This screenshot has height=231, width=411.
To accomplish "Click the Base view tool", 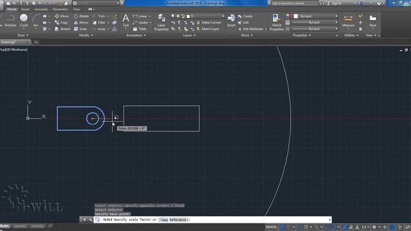I will click(x=372, y=21).
